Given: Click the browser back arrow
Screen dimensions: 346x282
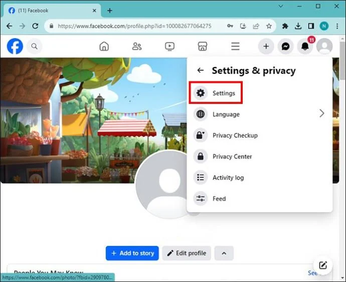Looking at the screenshot, I should 9,26.
